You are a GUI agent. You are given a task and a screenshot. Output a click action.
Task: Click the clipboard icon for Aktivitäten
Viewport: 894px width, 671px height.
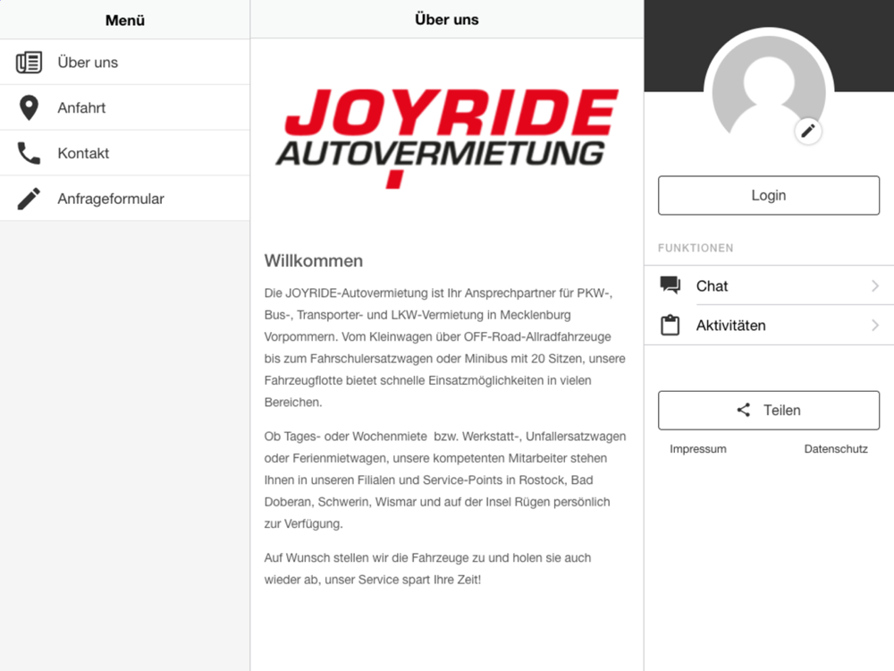(x=670, y=325)
